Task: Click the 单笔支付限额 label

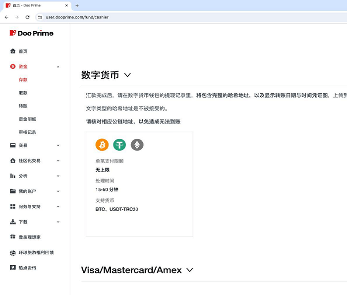Action: pyautogui.click(x=110, y=161)
